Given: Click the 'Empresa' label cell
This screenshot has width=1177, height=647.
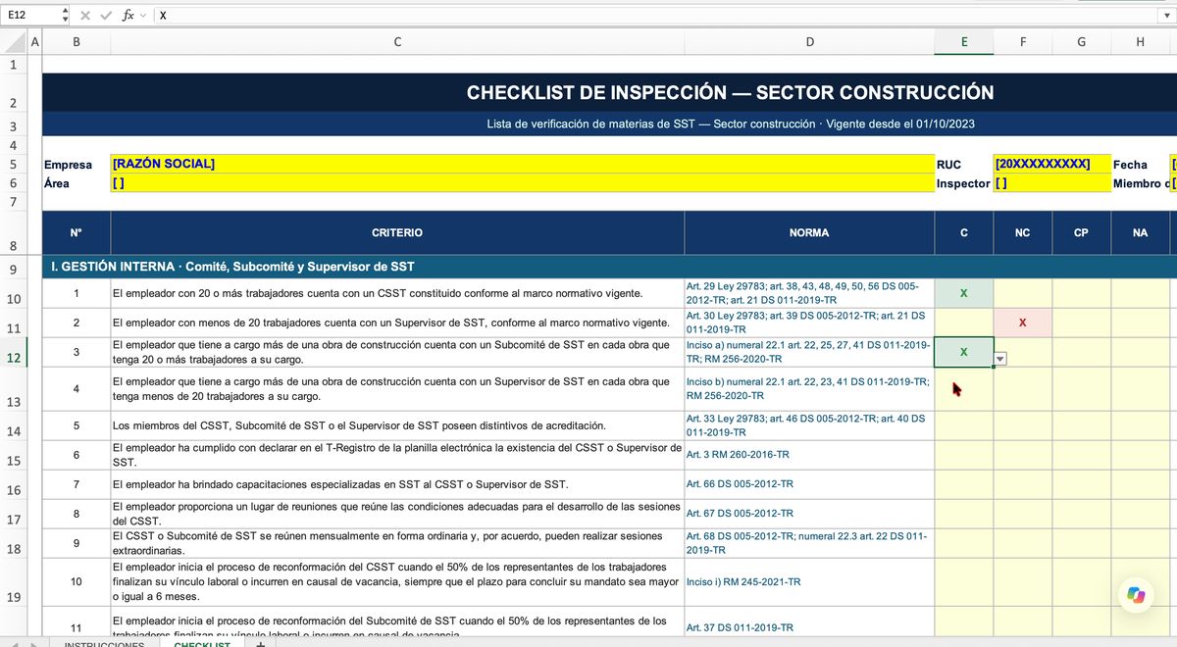Looking at the screenshot, I should pyautogui.click(x=77, y=165).
